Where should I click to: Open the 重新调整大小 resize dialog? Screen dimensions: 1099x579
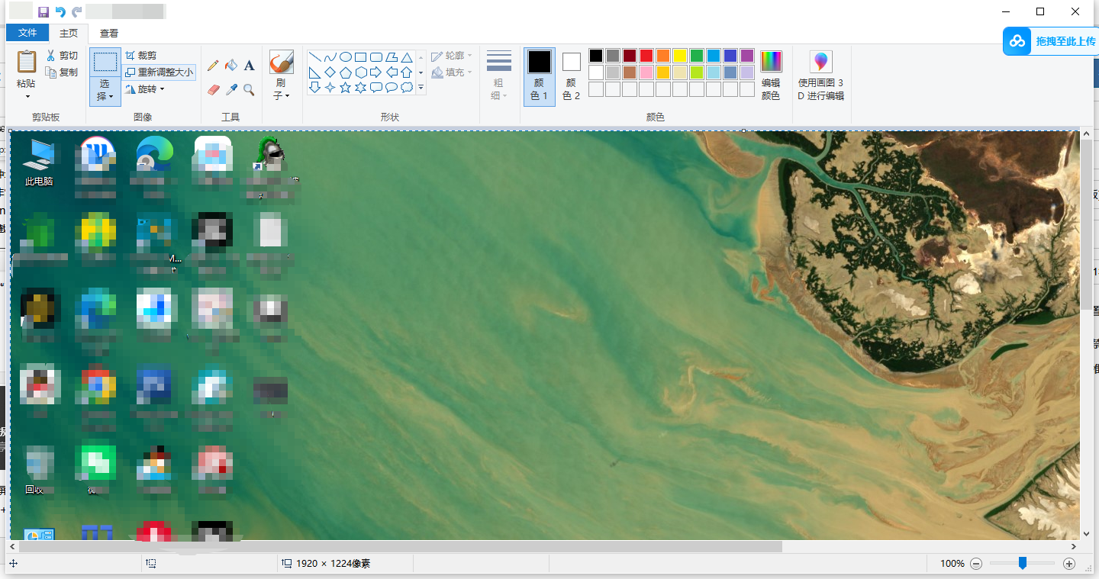(x=160, y=72)
